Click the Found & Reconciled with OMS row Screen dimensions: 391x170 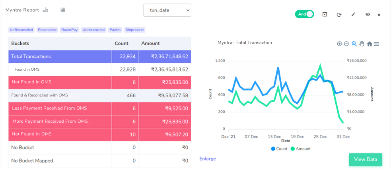pos(100,95)
